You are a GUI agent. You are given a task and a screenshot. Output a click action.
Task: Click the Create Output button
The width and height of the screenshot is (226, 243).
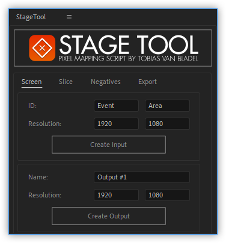coord(109,216)
